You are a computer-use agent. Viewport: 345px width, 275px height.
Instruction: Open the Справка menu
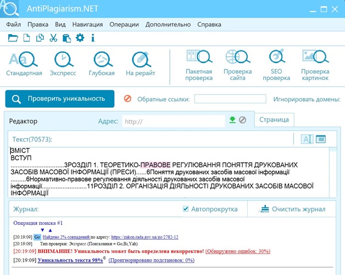tap(209, 24)
